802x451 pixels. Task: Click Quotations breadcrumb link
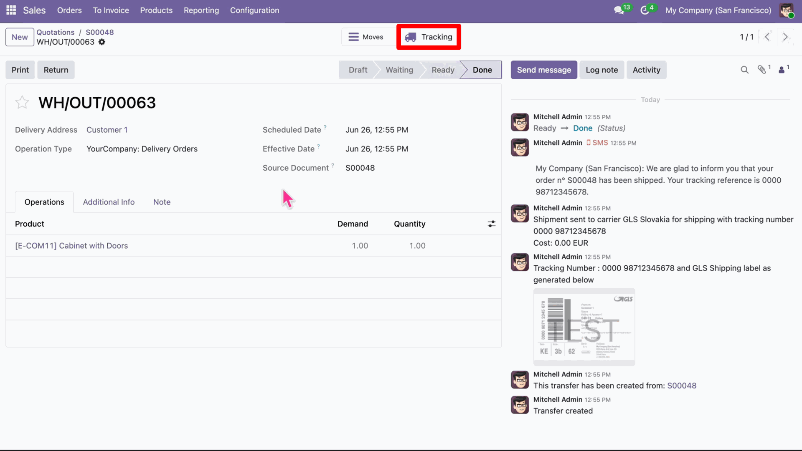[55, 32]
